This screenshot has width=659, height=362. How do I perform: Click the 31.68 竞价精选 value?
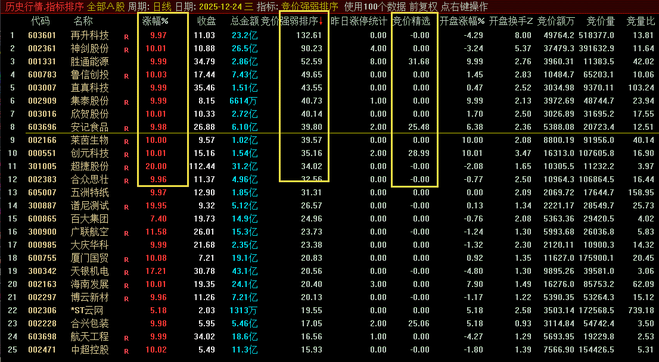419,61
